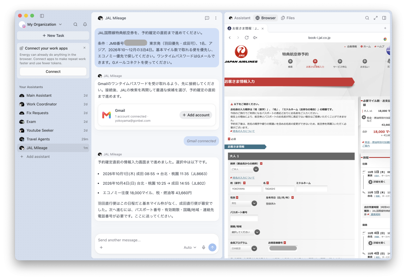
Task: Click the microphone icon in message box
Action: [203, 247]
